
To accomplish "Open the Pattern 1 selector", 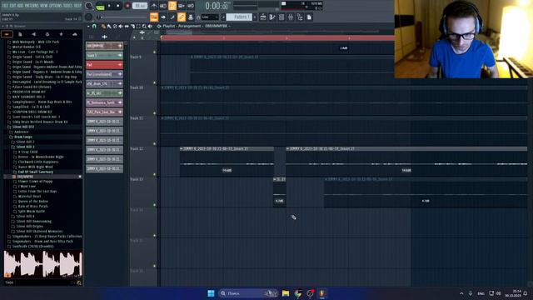I will point(239,17).
